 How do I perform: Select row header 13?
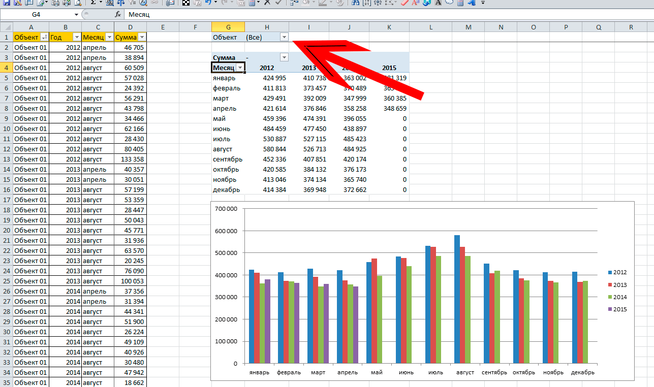click(6, 159)
